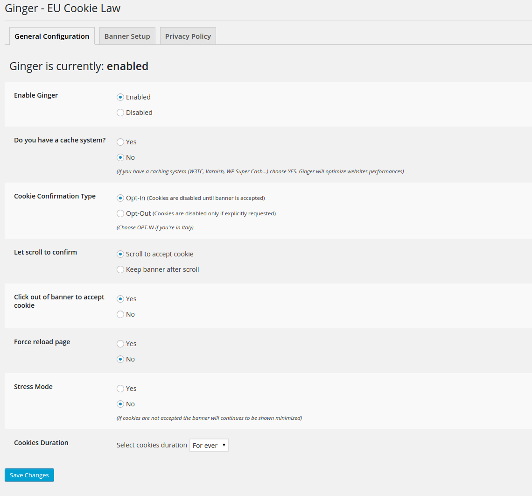Image resolution: width=532 pixels, height=496 pixels.
Task: Click the caching system hint text
Action: tap(260, 171)
